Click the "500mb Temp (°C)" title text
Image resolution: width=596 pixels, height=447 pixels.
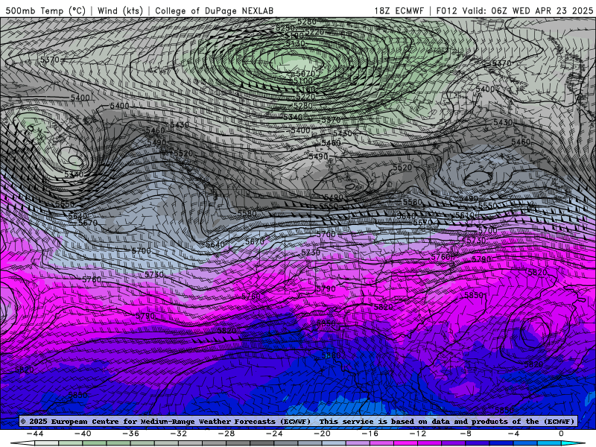point(45,10)
